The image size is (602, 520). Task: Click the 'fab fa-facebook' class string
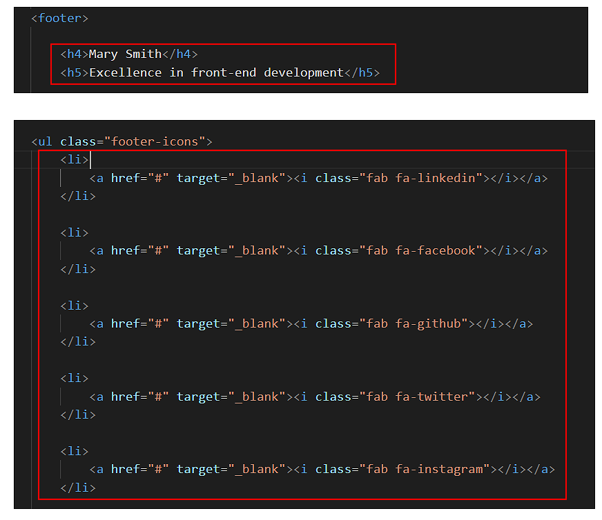pos(420,250)
